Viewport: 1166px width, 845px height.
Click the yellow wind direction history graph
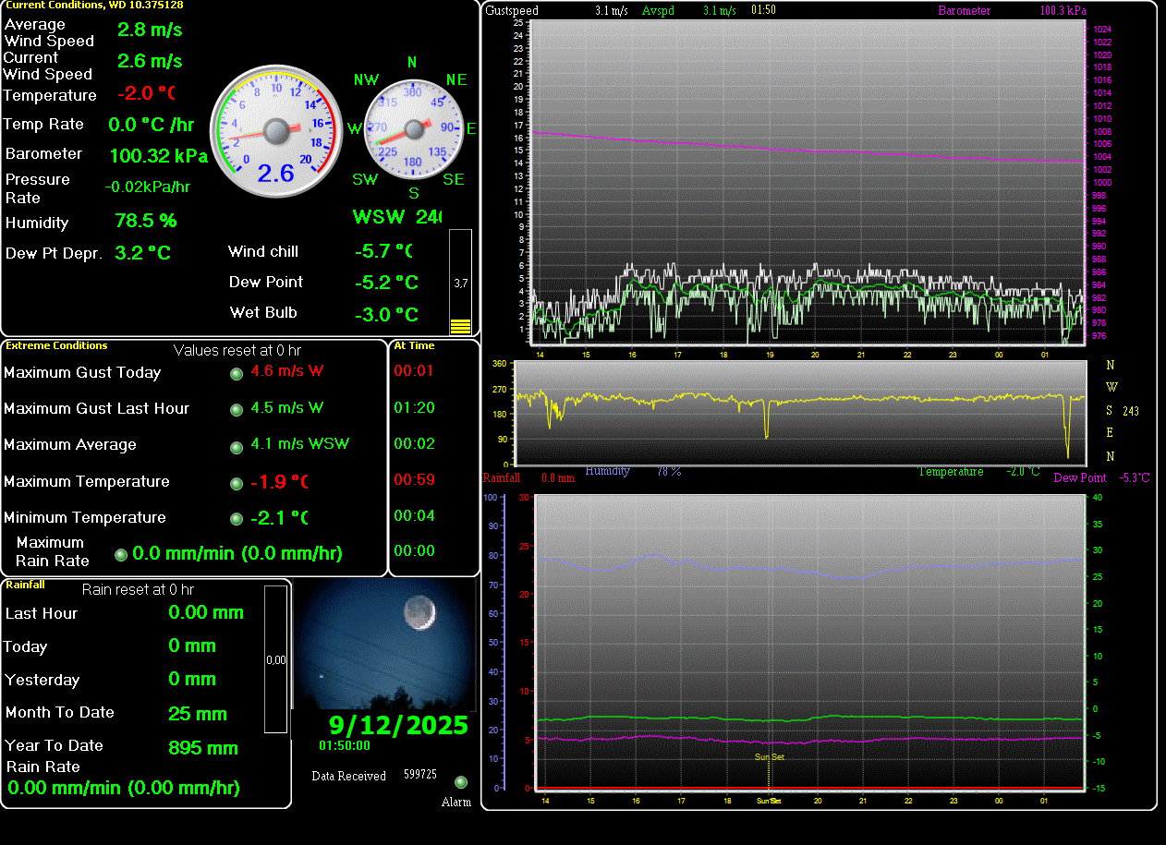tap(800, 413)
